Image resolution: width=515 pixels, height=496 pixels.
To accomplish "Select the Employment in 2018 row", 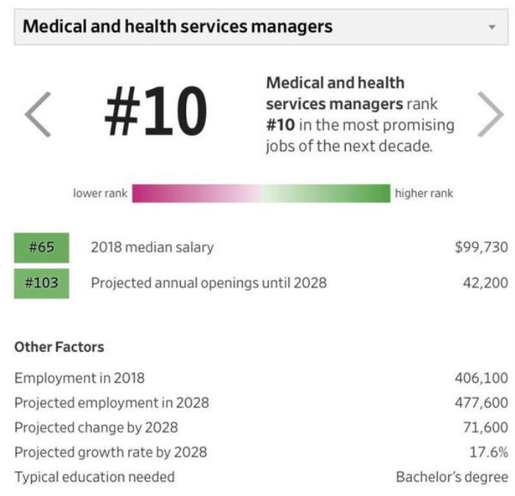I will (x=79, y=378).
